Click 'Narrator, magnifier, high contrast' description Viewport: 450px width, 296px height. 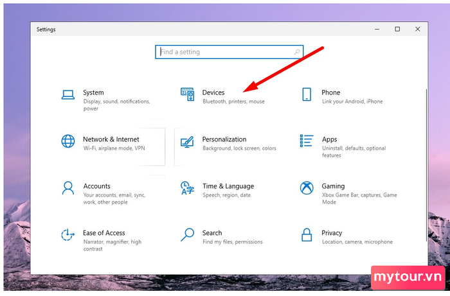click(x=113, y=245)
